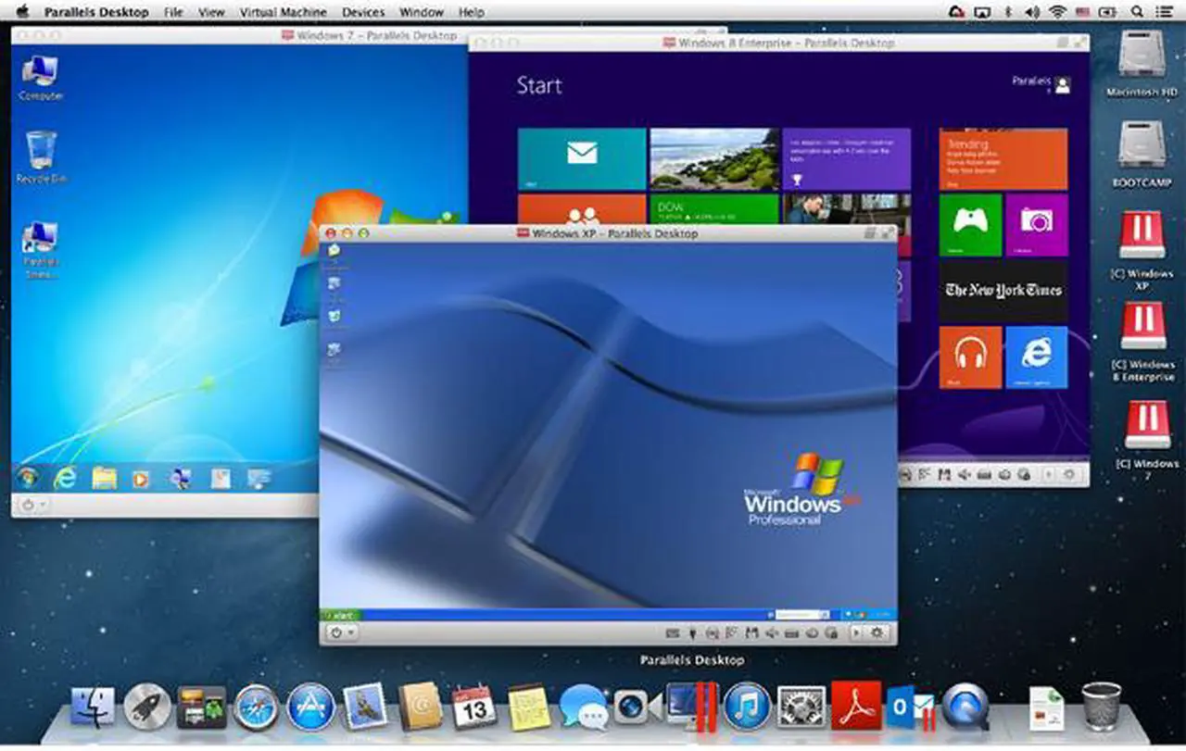Image resolution: width=1186 pixels, height=751 pixels.
Task: Click keyboard icon in Windows XP status bar
Action: 673,633
